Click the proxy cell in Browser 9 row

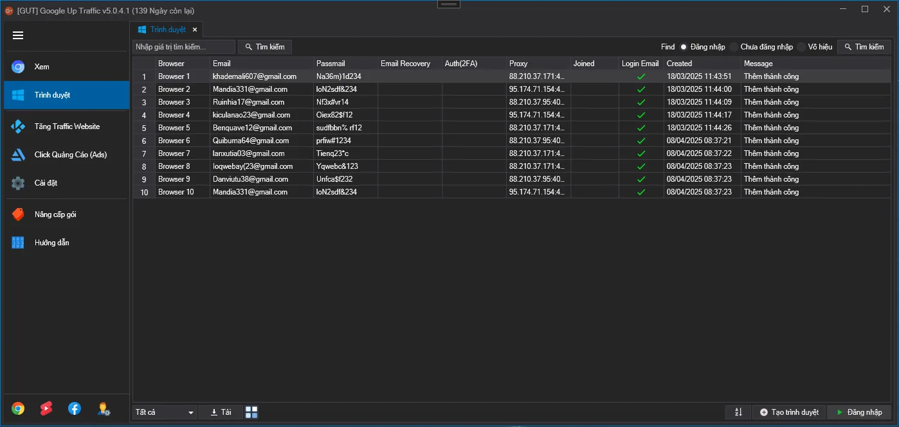pyautogui.click(x=538, y=179)
